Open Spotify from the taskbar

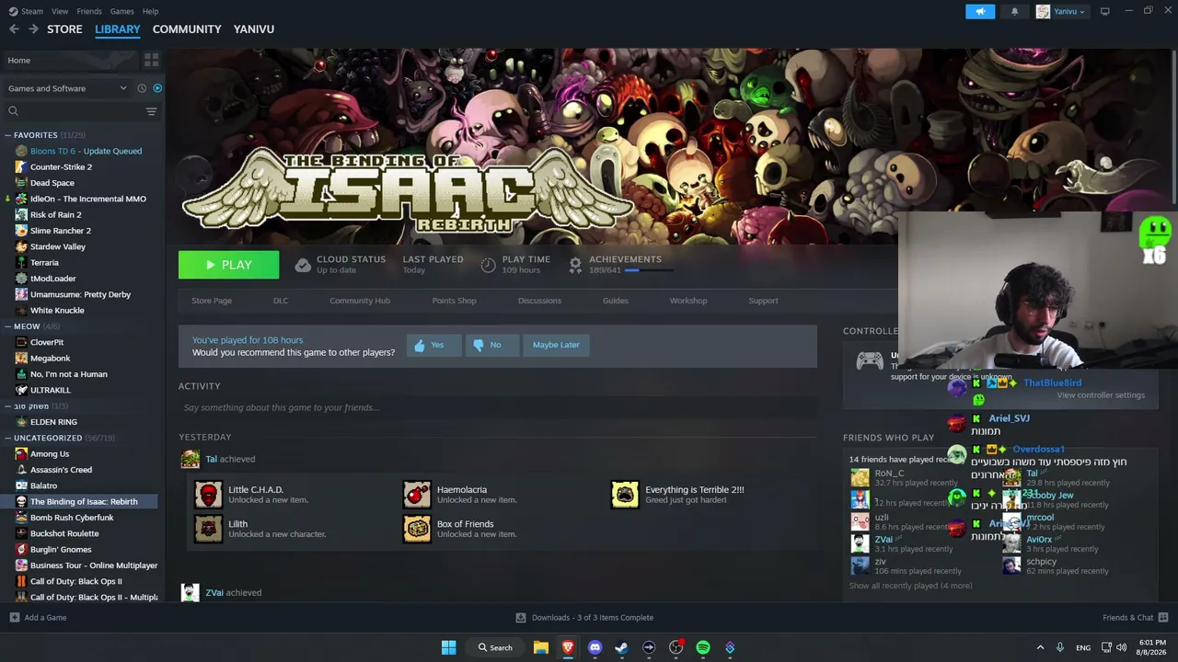pos(703,647)
